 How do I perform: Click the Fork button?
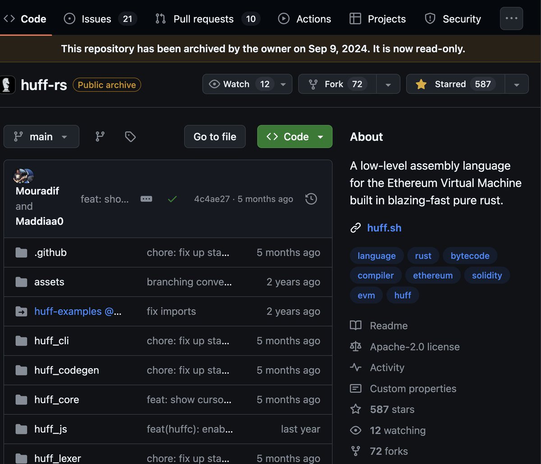click(x=337, y=84)
